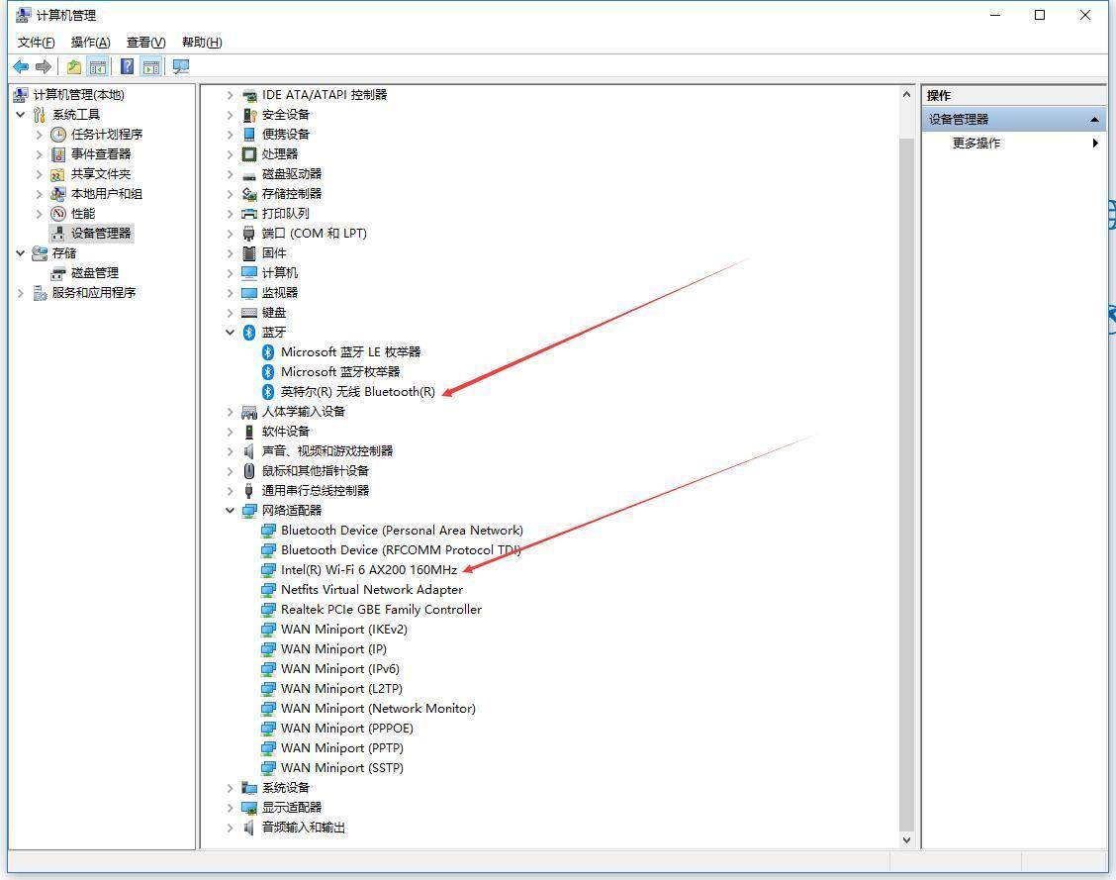Toggle the show/hide console tree toolbar icon
The image size is (1116, 880).
click(x=98, y=67)
